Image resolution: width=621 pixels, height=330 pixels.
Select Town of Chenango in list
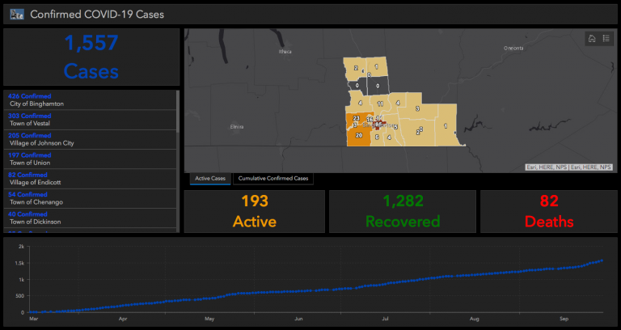pyautogui.click(x=91, y=198)
